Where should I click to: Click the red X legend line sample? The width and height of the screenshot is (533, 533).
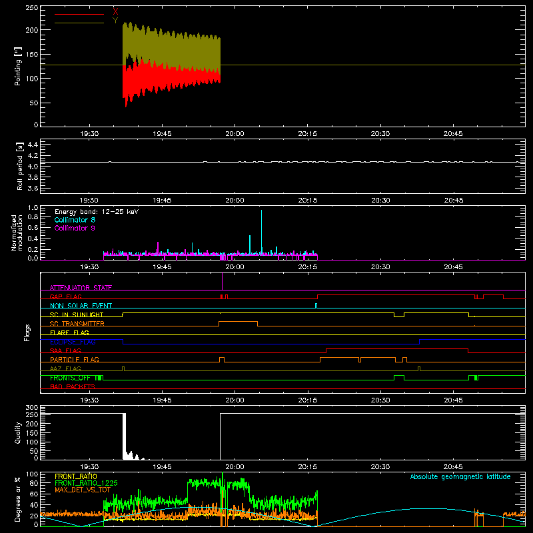tap(79, 14)
